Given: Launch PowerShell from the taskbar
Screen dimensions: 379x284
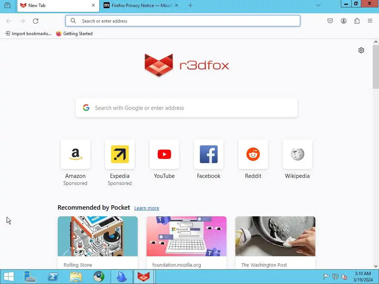Looking at the screenshot, I should point(53,277).
